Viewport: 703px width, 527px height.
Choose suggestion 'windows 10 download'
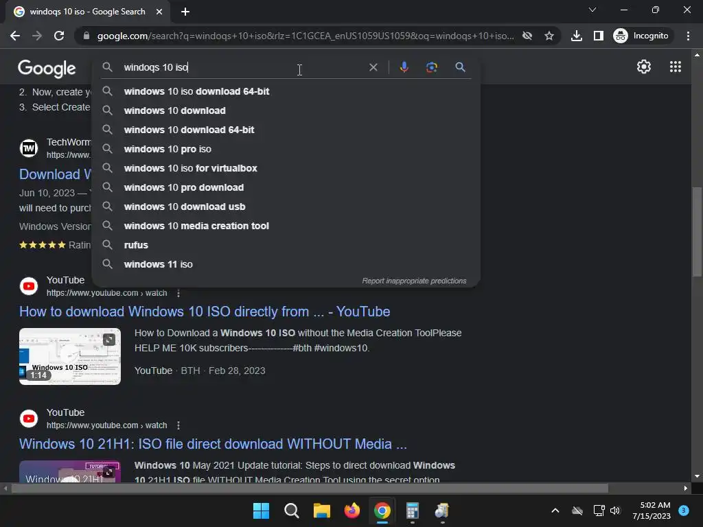point(286,110)
